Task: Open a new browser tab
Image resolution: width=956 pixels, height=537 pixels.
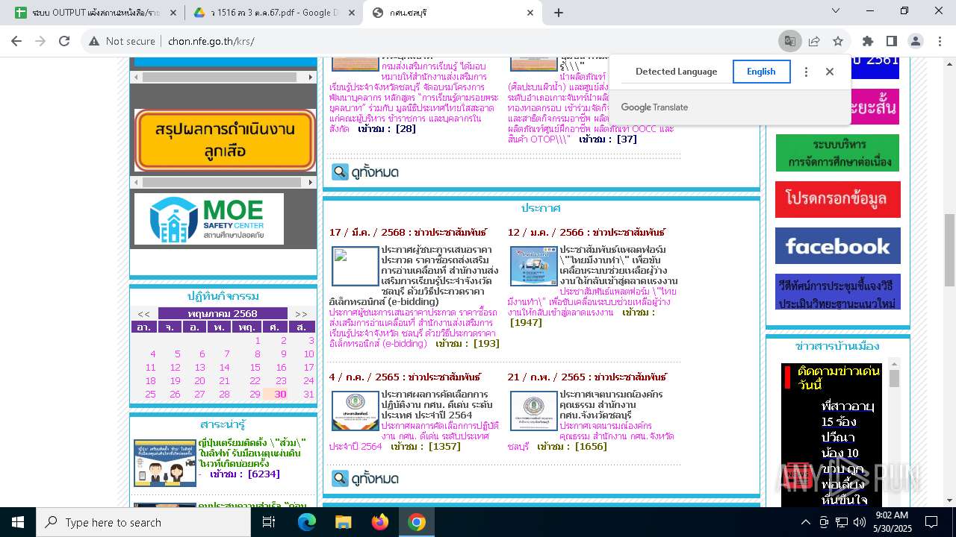Action: point(559,12)
